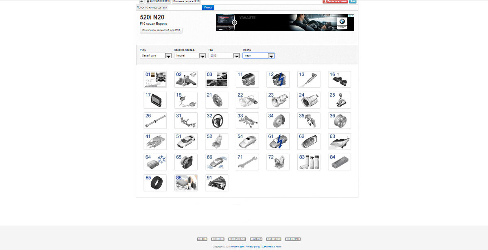Open group 18 exhaust system
The height and width of the screenshot is (250, 488).
186,100
